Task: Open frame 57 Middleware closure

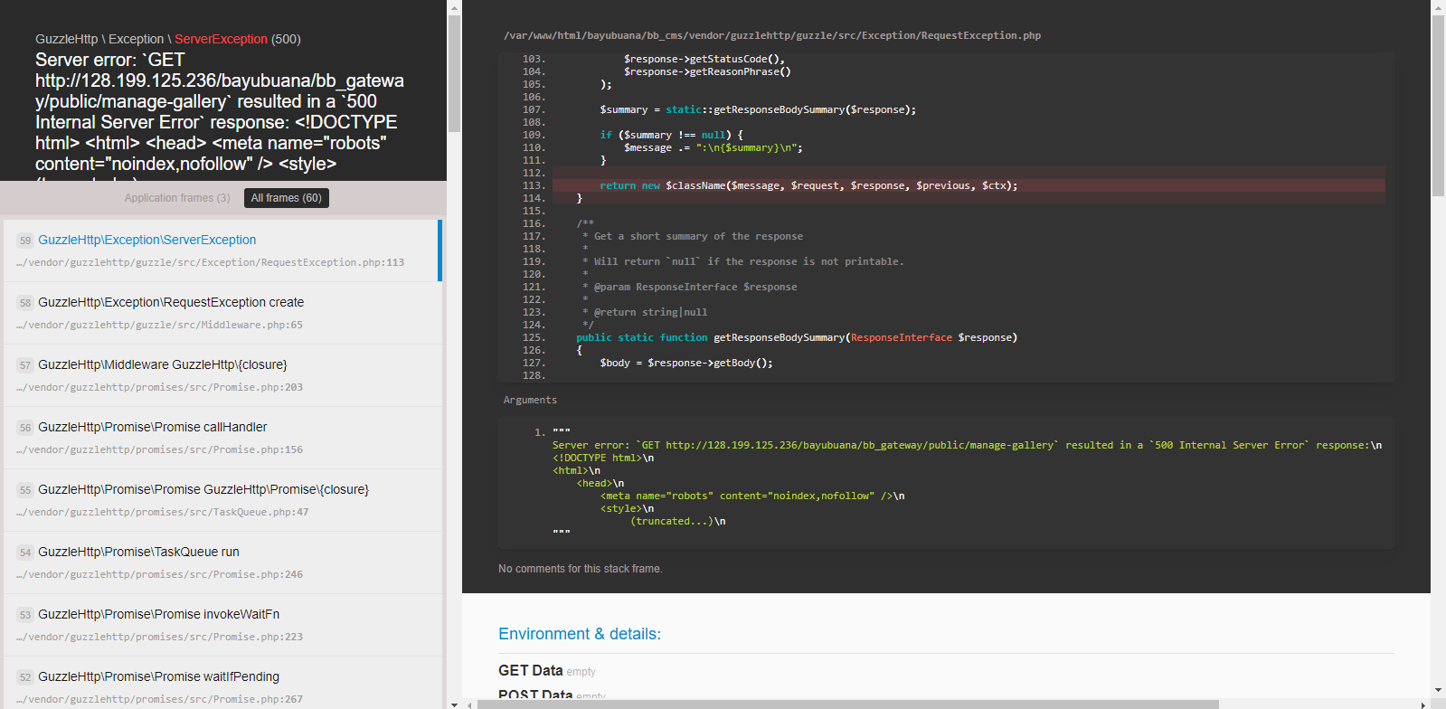Action: tap(163, 364)
